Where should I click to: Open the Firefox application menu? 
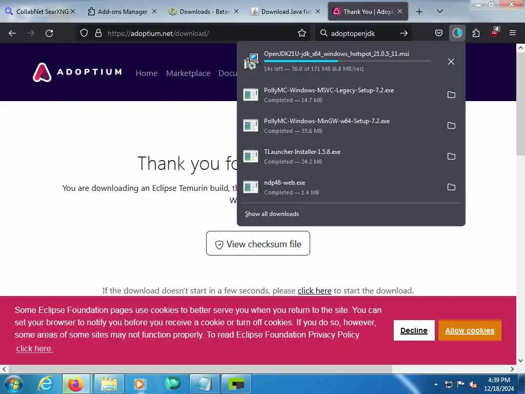(513, 33)
